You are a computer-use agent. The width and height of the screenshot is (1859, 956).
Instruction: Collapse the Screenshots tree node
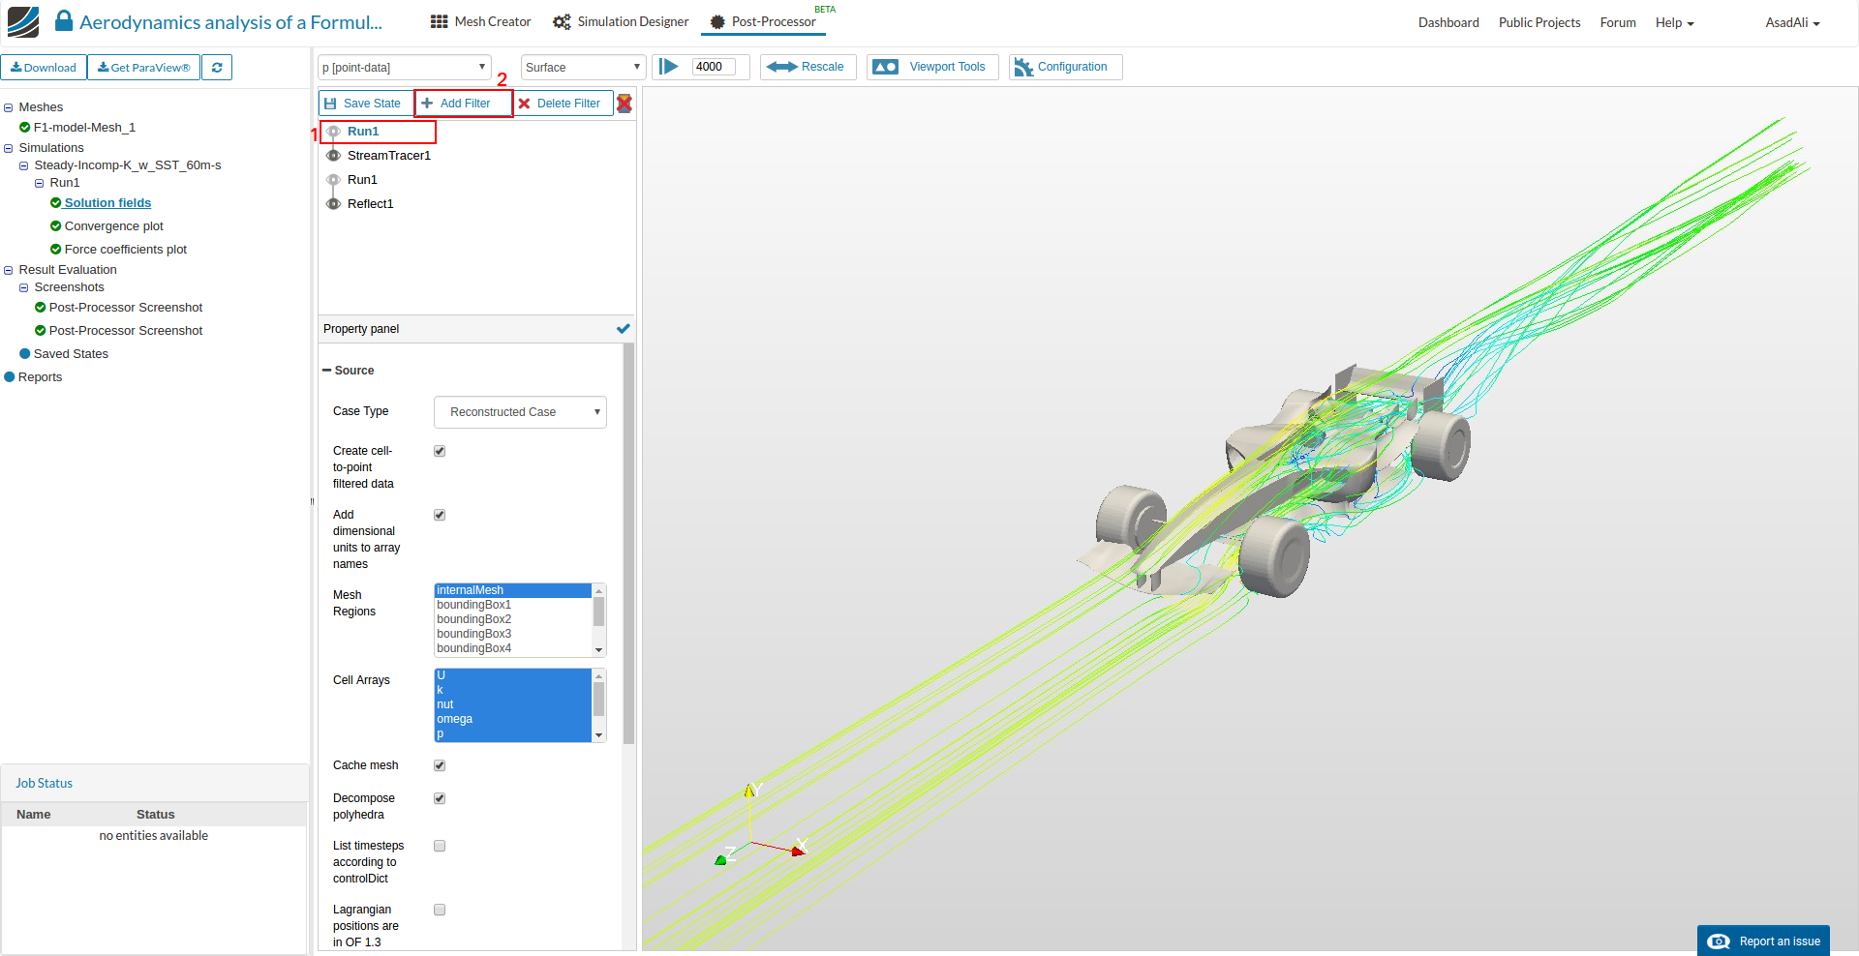24,287
